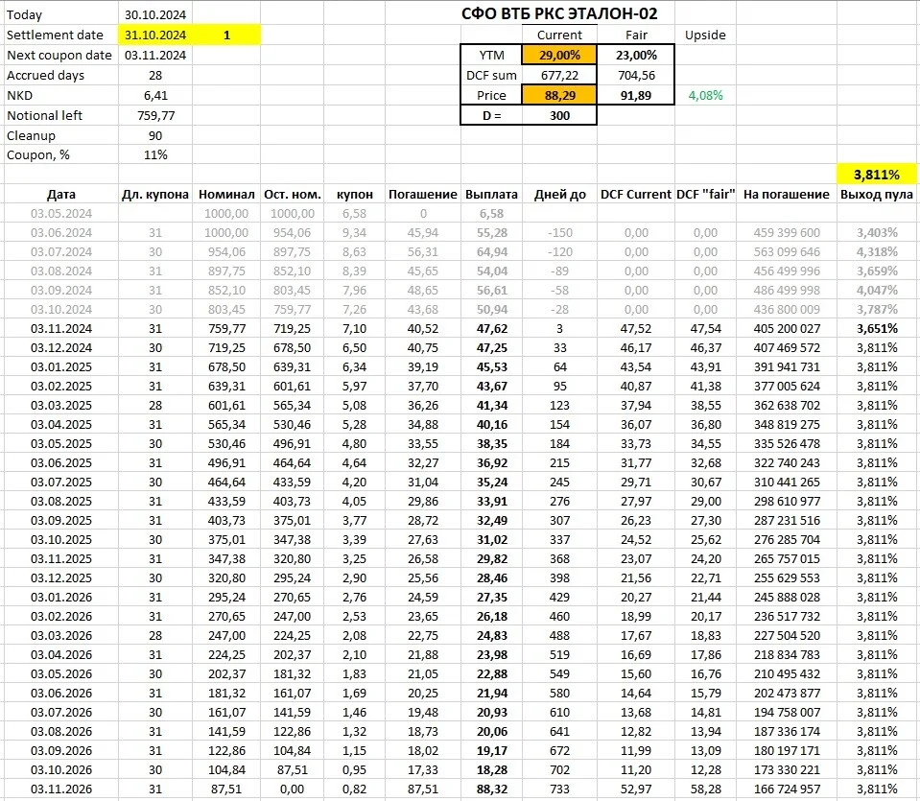Select date cell 03.06.2026
This screenshot has width=920, height=801.
coord(61,693)
